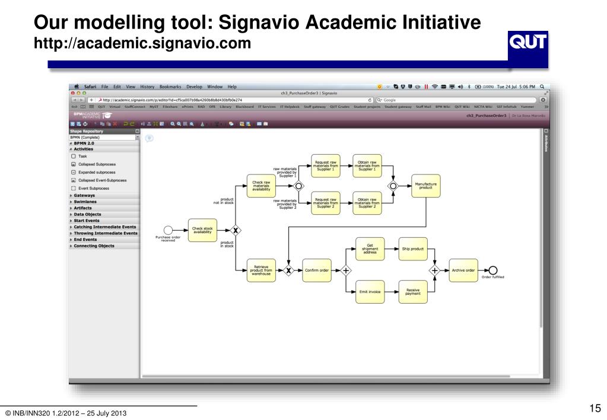Open the History menu
Viewport: 607px width, 420px height.
point(147,87)
